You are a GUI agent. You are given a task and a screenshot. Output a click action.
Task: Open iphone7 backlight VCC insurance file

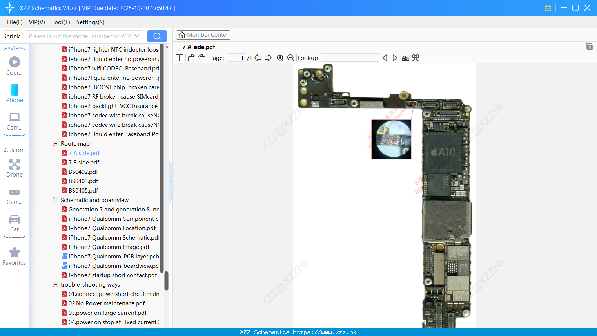tap(113, 106)
